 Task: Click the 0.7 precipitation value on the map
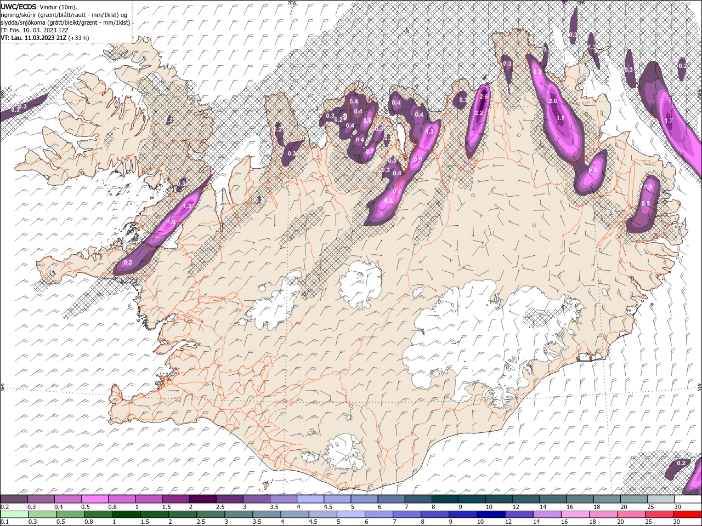pos(369,152)
